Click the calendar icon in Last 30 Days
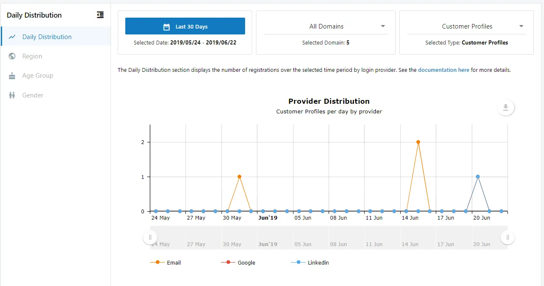Image resolution: width=544 pixels, height=286 pixels. 166,27
